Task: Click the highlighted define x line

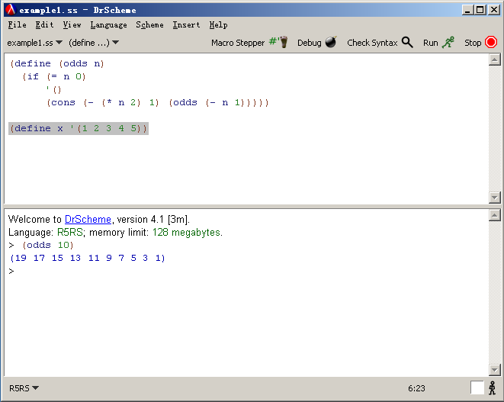Action: (x=78, y=129)
